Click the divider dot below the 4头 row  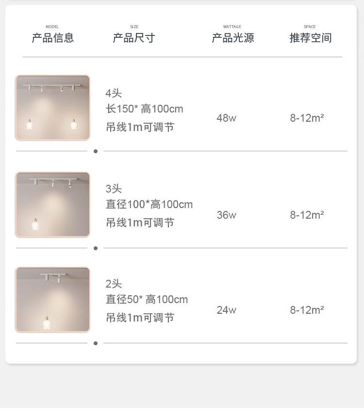click(96, 151)
